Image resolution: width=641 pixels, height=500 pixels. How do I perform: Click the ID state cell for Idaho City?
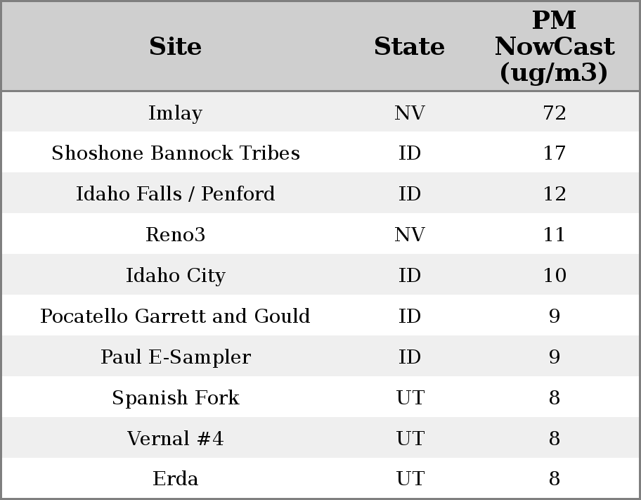[409, 276]
